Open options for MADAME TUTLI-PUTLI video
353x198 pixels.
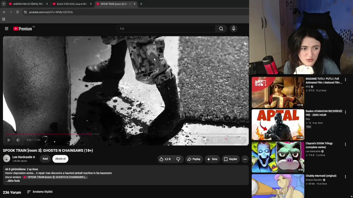(345, 80)
